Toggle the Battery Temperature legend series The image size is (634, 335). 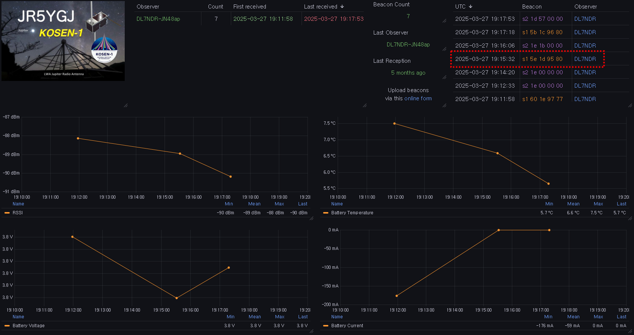tap(352, 213)
